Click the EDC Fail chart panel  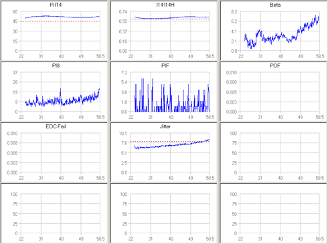[x=54, y=152]
